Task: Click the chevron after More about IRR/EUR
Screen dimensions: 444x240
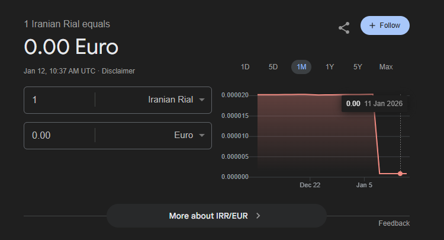Action: [x=258, y=216]
